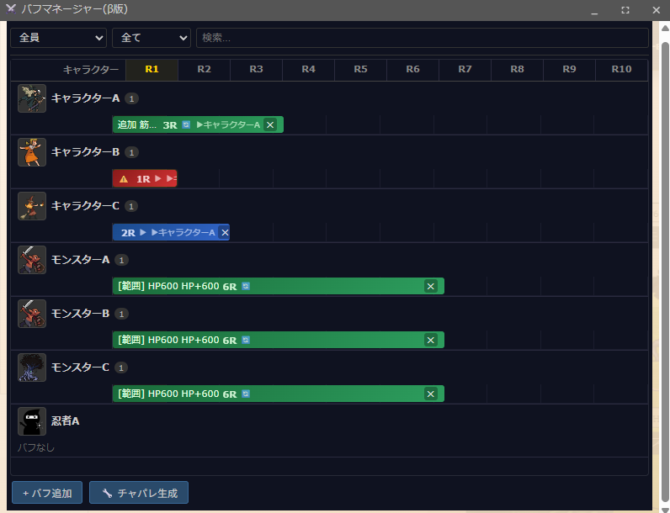Select the R5 round column
Viewport: 670px width, 513px height.
(360, 70)
